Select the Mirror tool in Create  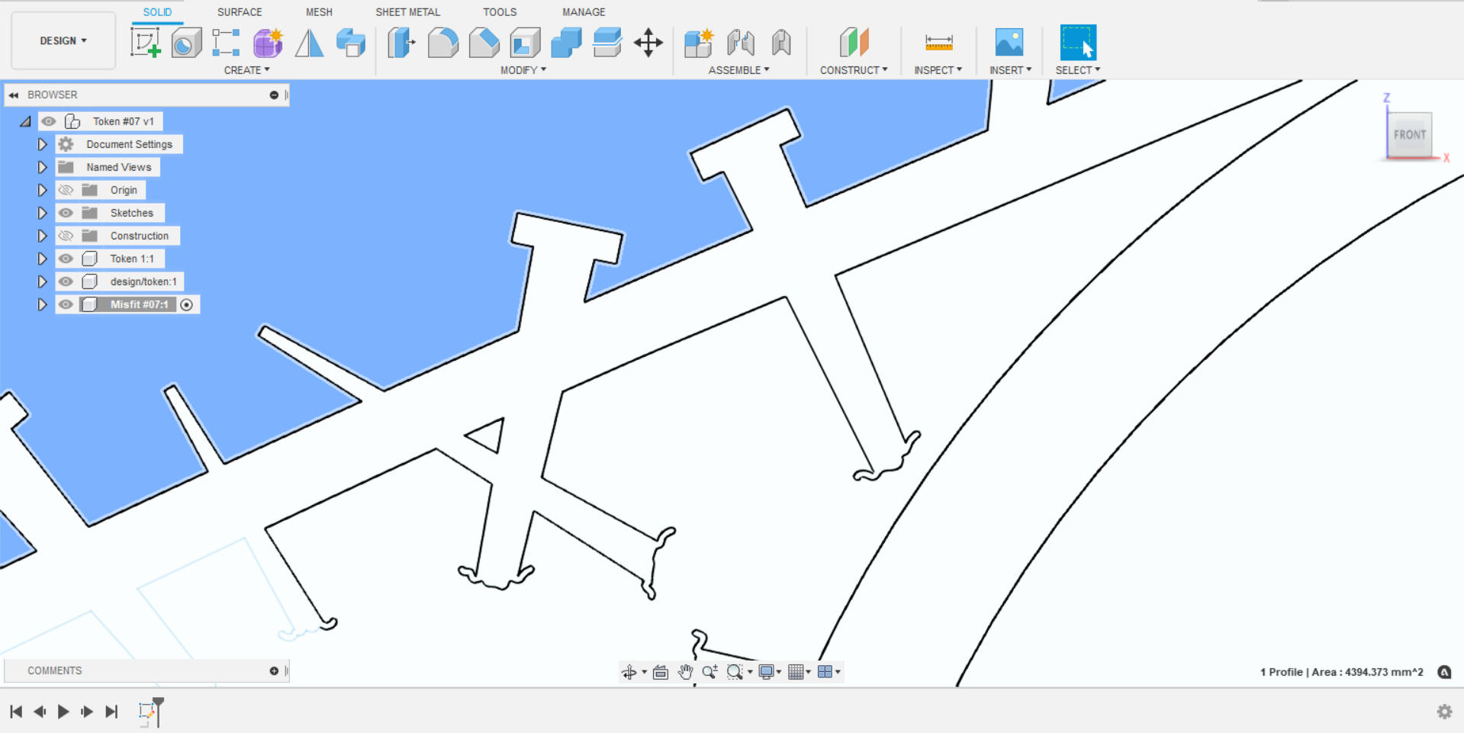[x=308, y=43]
